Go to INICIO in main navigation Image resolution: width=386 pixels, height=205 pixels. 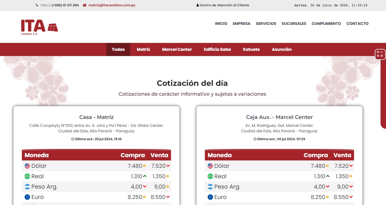pos(221,24)
